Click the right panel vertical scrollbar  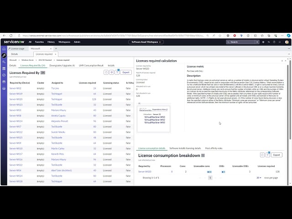[x=290, y=99]
